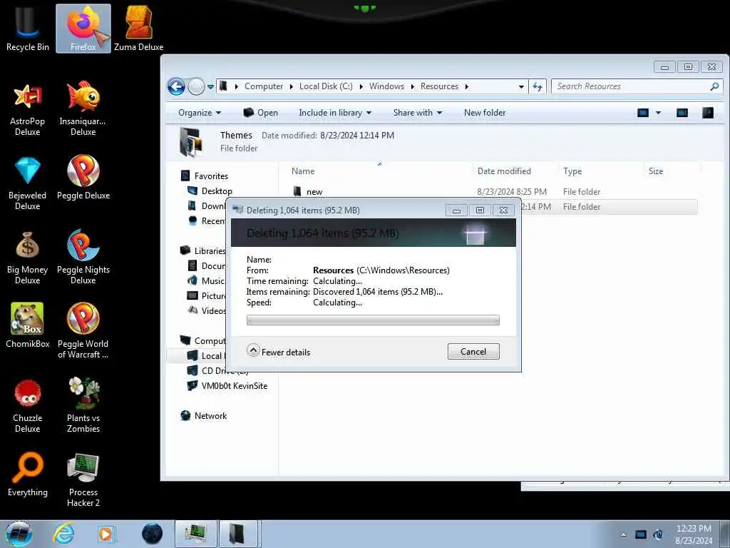This screenshot has width=730, height=548.
Task: Select the Chuzzle Deluxe icon
Action: (x=28, y=406)
